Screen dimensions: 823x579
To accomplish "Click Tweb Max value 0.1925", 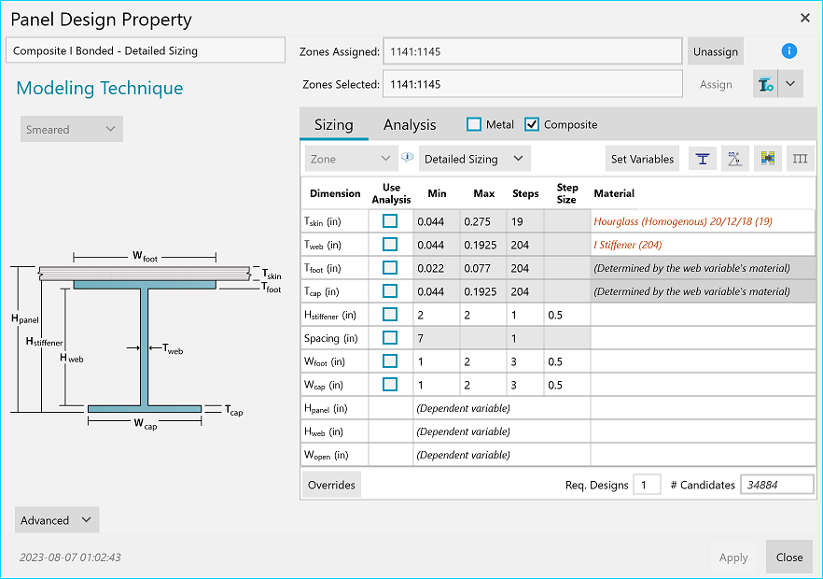I will tap(483, 245).
